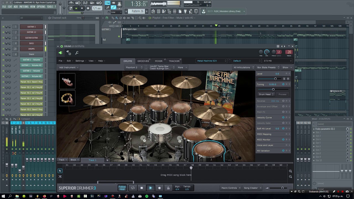
Task: Open the Playlist view icon in the toolbar
Action: (153, 11)
